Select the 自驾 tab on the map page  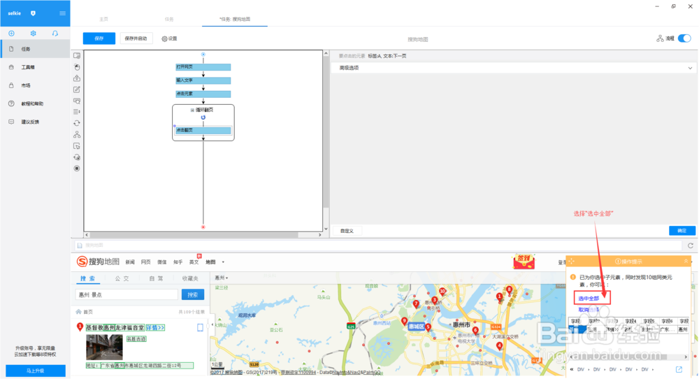pos(156,278)
